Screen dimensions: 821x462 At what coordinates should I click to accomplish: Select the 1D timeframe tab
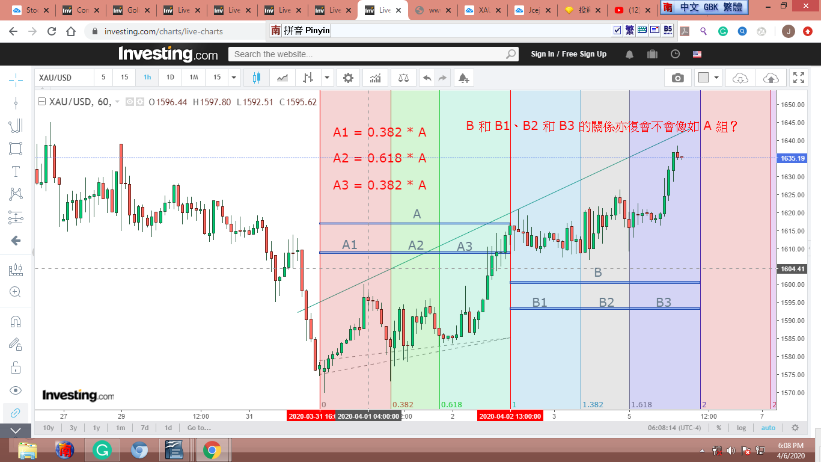[170, 78]
